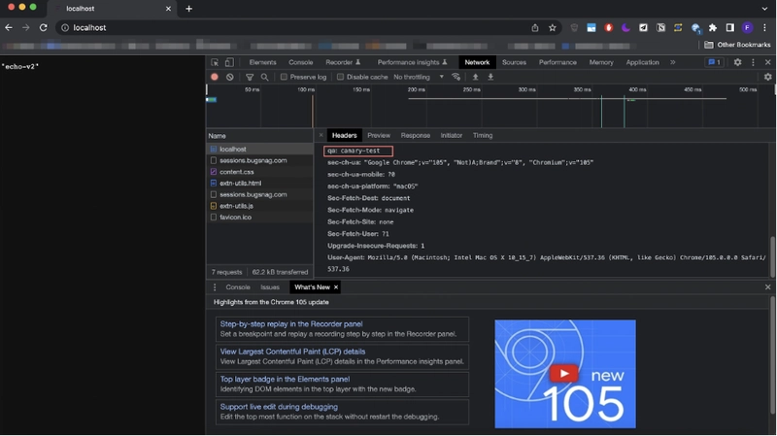Open the drawer Console tab
The image size is (777, 436).
coord(238,287)
